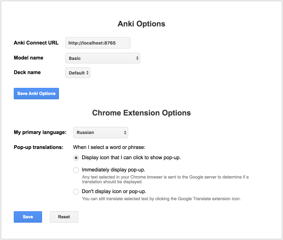Expand the primary language dropdown showing Russian
This screenshot has height=240, width=283.
pyautogui.click(x=101, y=132)
